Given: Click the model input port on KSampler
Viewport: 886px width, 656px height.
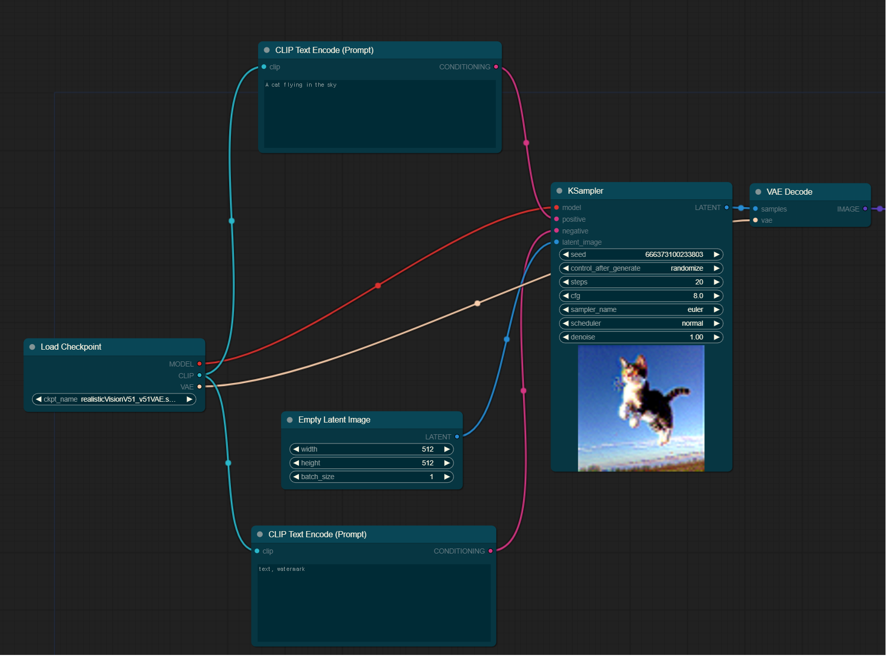Looking at the screenshot, I should (556, 207).
